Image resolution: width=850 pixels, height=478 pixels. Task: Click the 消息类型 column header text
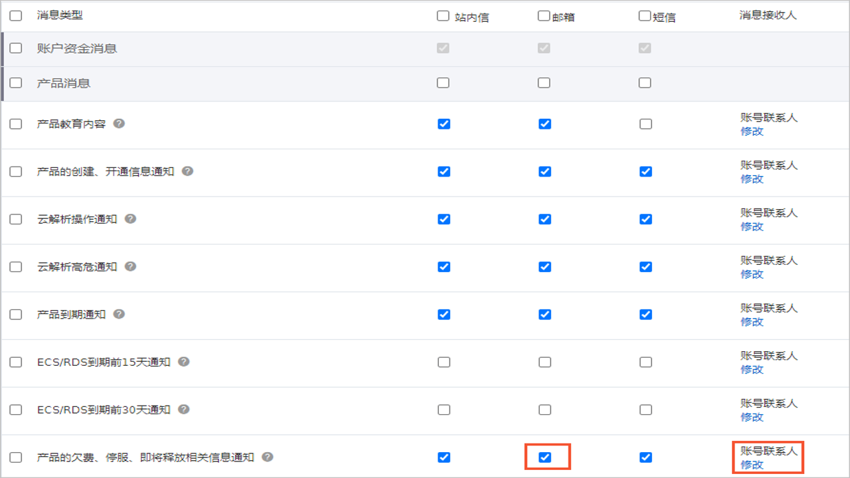60,15
